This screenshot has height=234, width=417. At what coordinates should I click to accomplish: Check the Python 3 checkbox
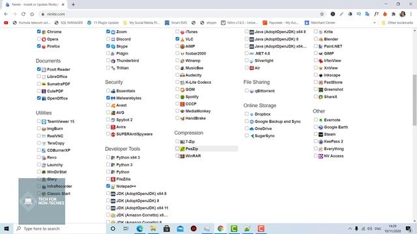(108, 164)
